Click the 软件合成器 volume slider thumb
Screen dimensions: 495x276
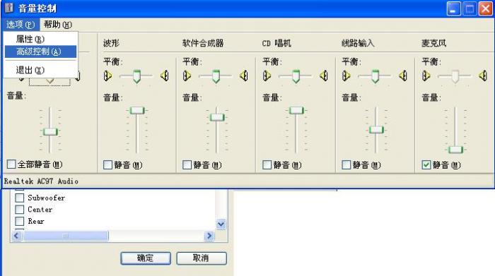coord(217,117)
